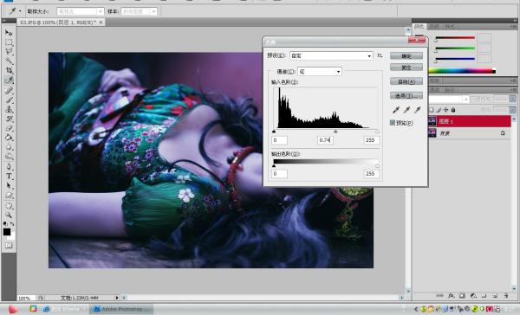Open the preset dropdown in Levels dialog
This screenshot has height=315, width=520.
click(331, 56)
